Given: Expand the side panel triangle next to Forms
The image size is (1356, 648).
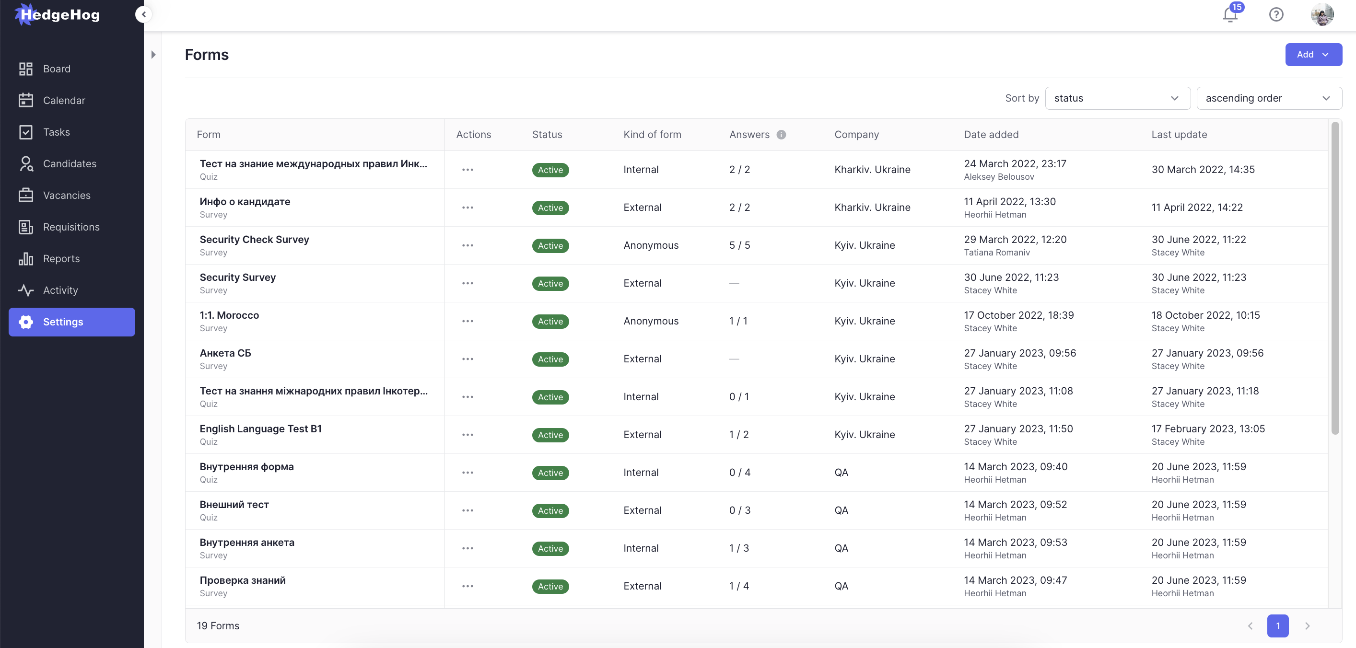Looking at the screenshot, I should (x=153, y=55).
